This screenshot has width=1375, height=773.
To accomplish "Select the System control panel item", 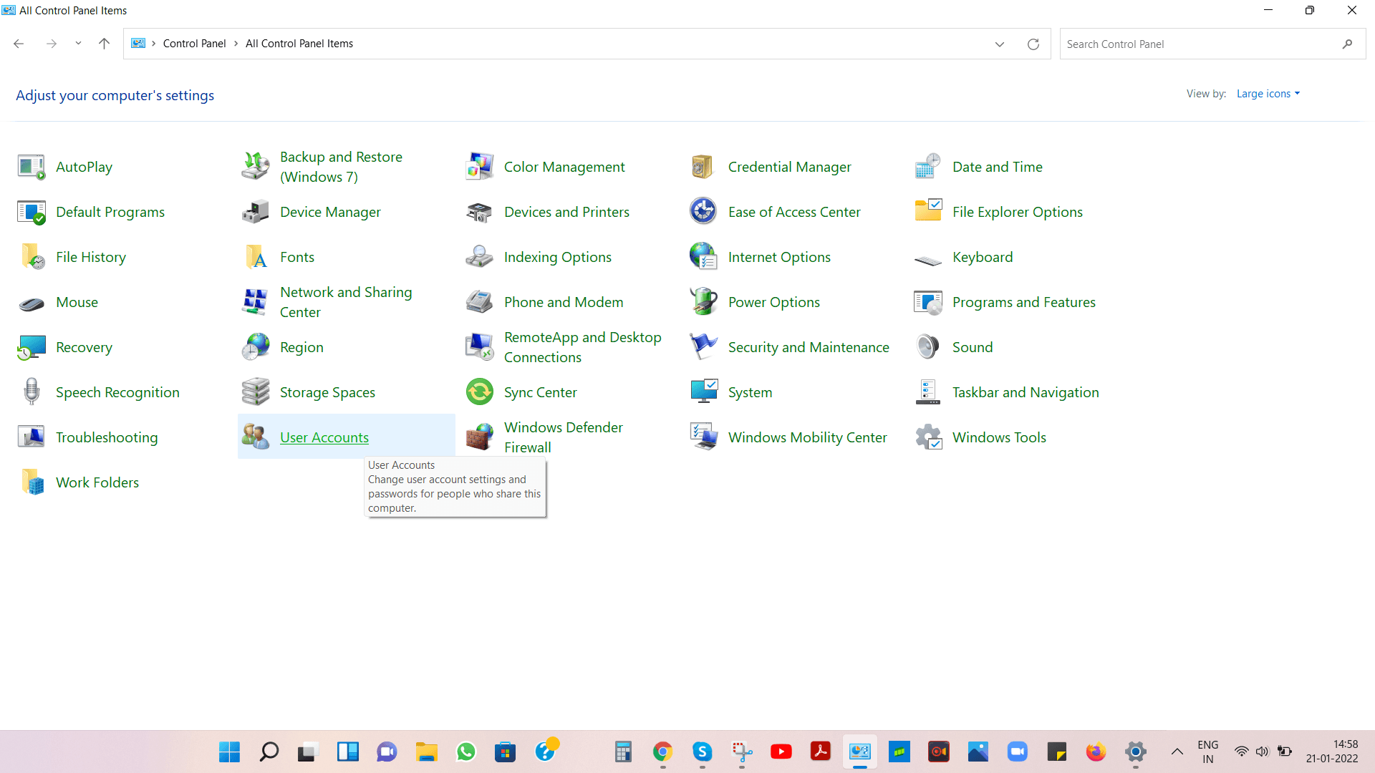I will pyautogui.click(x=750, y=392).
